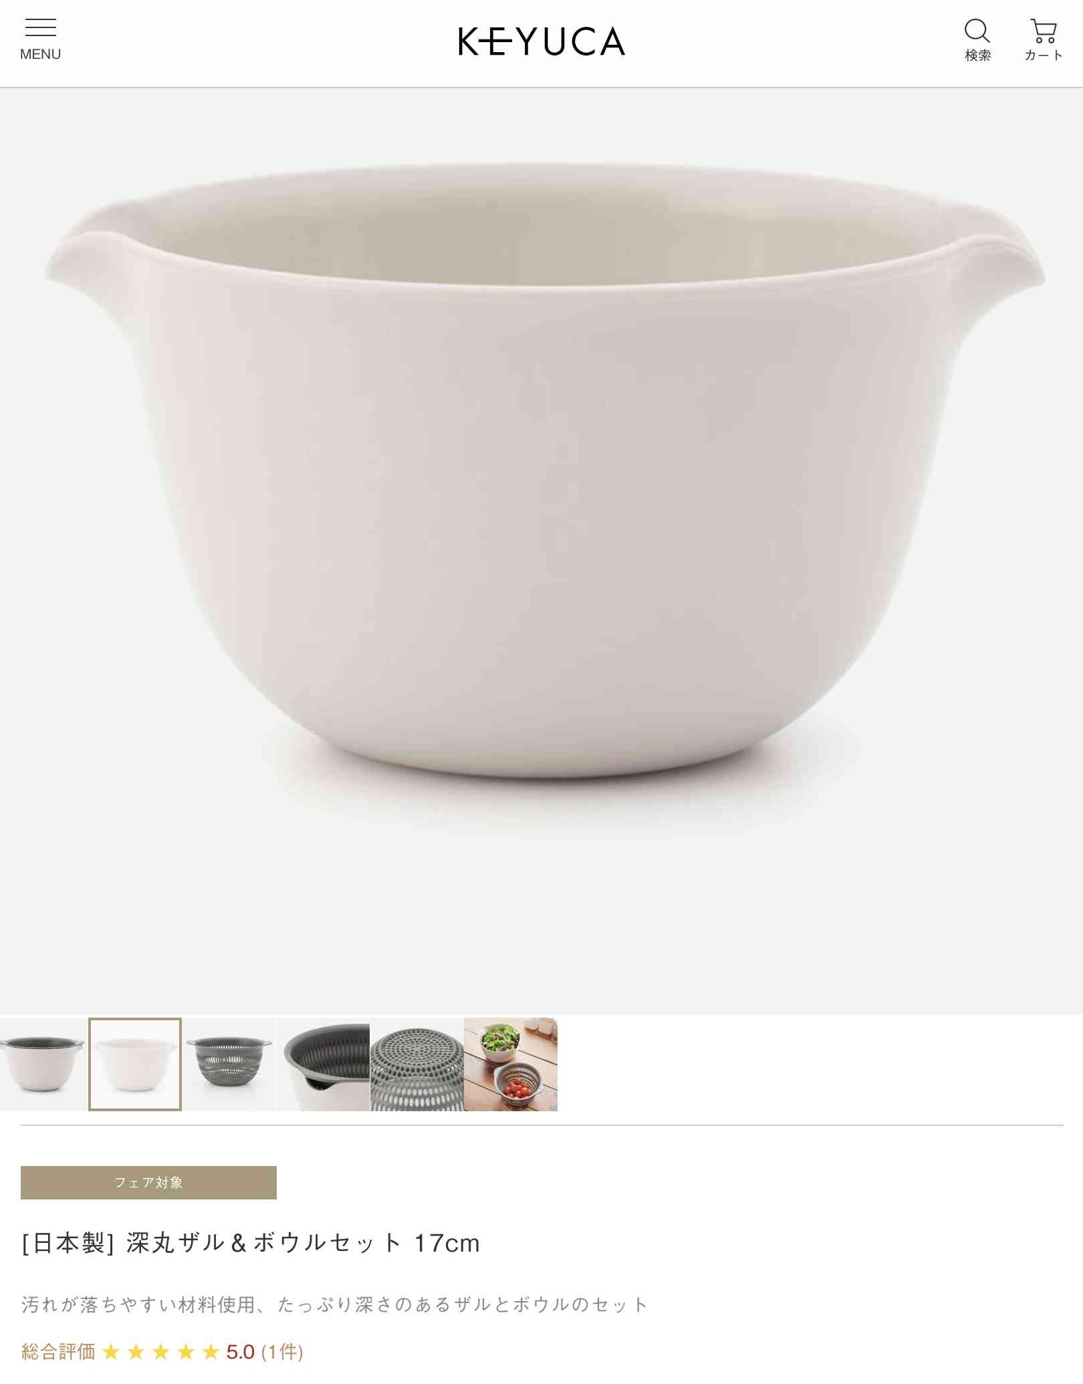This screenshot has width=1083, height=1384.
Task: Open the shopping cart icon
Action: pos(1043,31)
